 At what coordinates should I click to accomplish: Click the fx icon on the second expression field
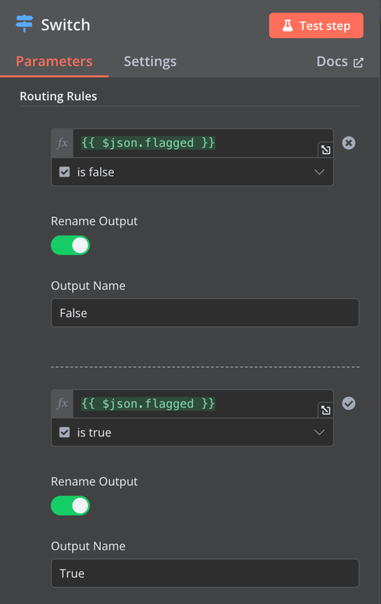(65, 403)
